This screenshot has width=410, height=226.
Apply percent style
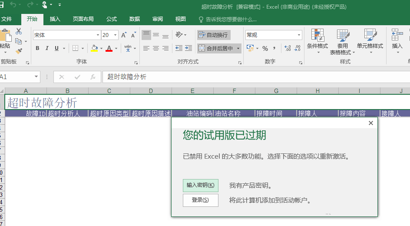pos(265,48)
